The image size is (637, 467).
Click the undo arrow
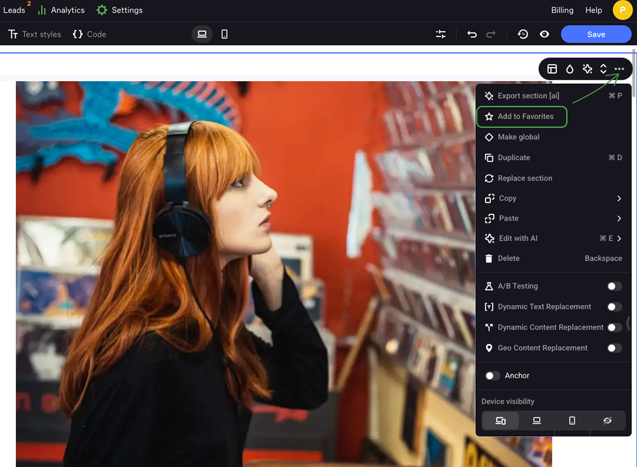472,34
